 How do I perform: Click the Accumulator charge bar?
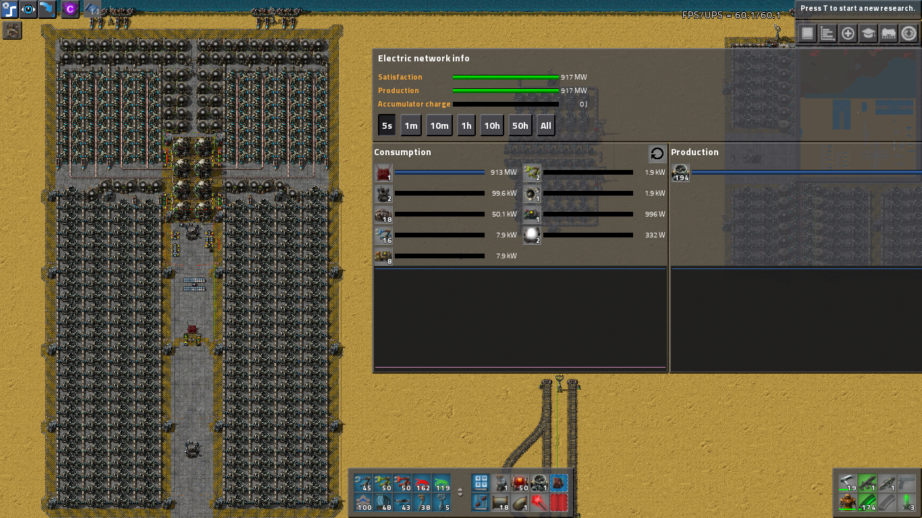coord(506,105)
